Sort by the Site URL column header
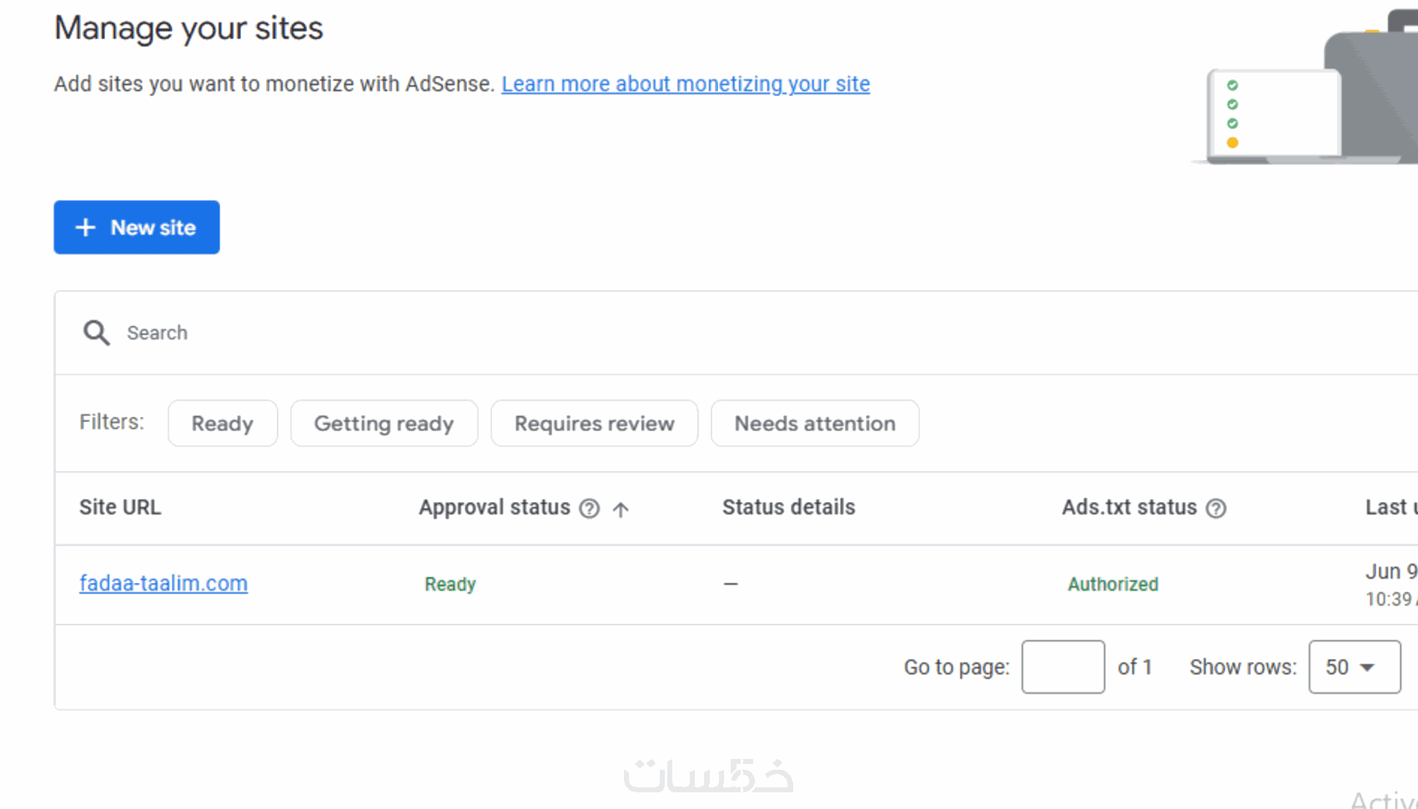 click(x=120, y=508)
